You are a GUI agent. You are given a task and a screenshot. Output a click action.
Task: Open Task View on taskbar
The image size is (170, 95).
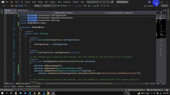tap(11, 93)
